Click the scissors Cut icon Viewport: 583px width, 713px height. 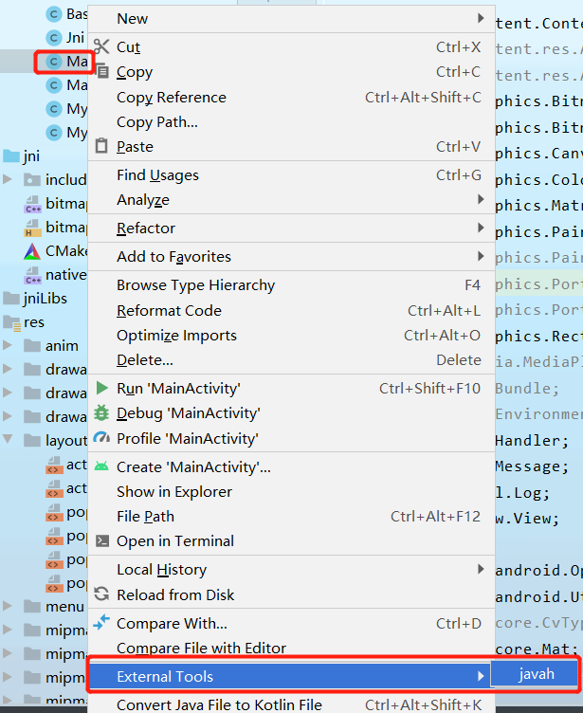[x=101, y=46]
